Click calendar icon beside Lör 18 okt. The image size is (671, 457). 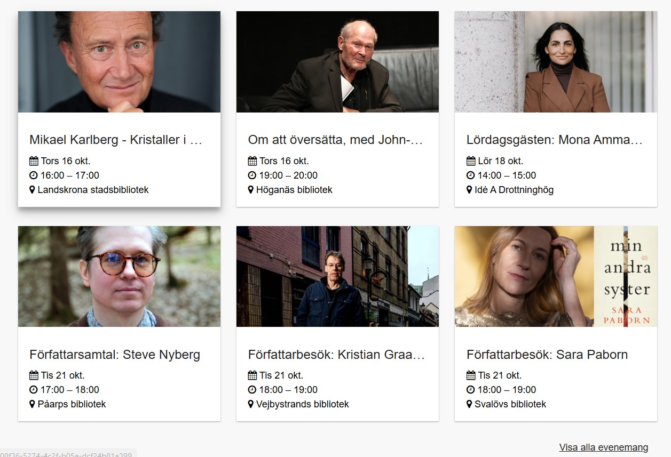[471, 161]
